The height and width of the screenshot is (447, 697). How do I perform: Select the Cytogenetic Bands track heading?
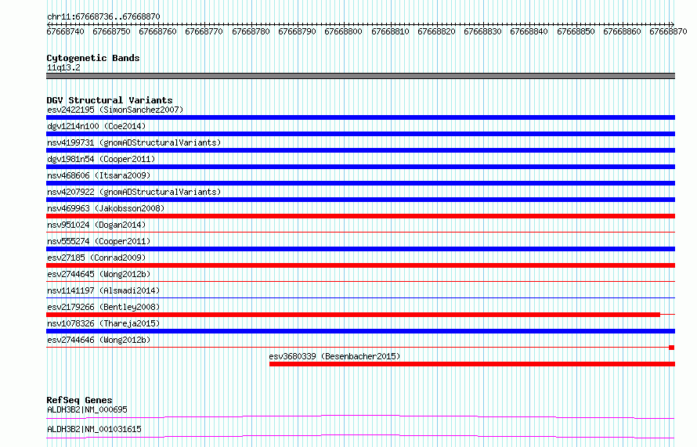93,58
